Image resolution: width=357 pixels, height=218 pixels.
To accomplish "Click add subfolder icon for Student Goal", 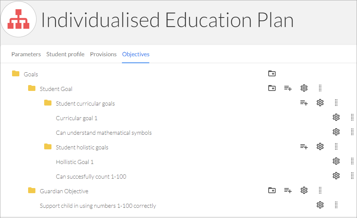I will coord(272,88).
